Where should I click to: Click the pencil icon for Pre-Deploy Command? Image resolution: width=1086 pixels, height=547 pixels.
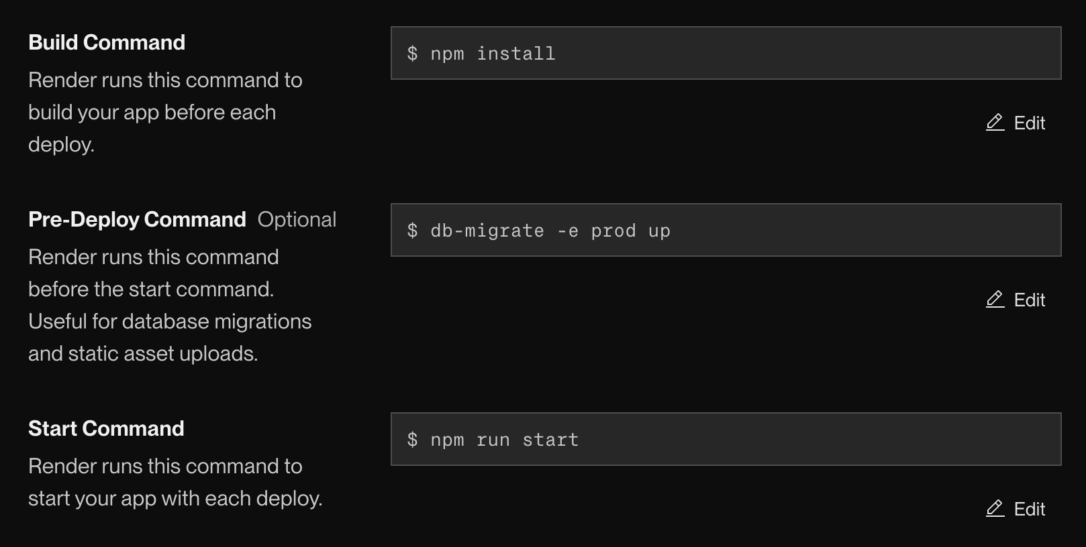pos(995,300)
